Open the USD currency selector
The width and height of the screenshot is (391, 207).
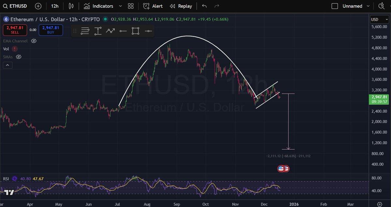[x=379, y=19]
